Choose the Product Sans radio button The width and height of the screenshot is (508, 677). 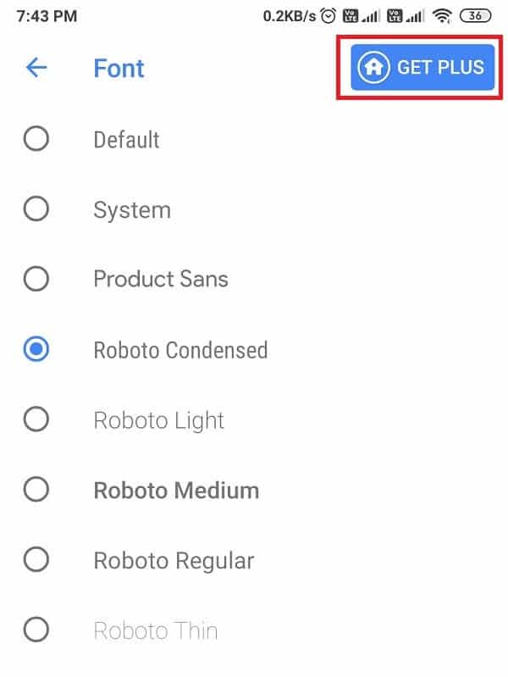click(36, 279)
